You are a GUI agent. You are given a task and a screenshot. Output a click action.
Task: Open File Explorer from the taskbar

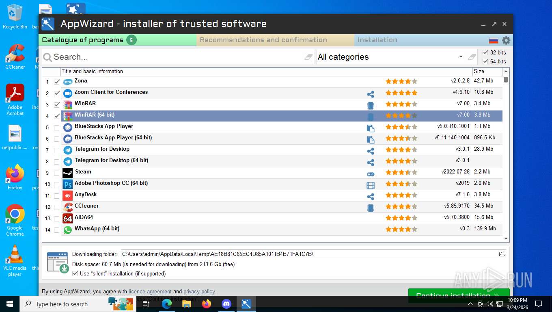187,304
